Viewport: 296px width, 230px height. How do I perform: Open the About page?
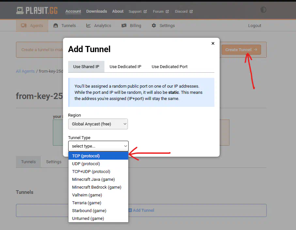pyautogui.click(x=118, y=11)
